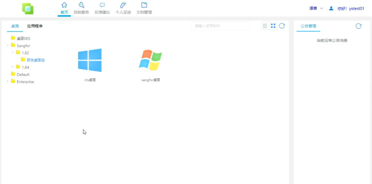Switch to list view icon
The height and width of the screenshot is (184, 372).
[x=265, y=26]
